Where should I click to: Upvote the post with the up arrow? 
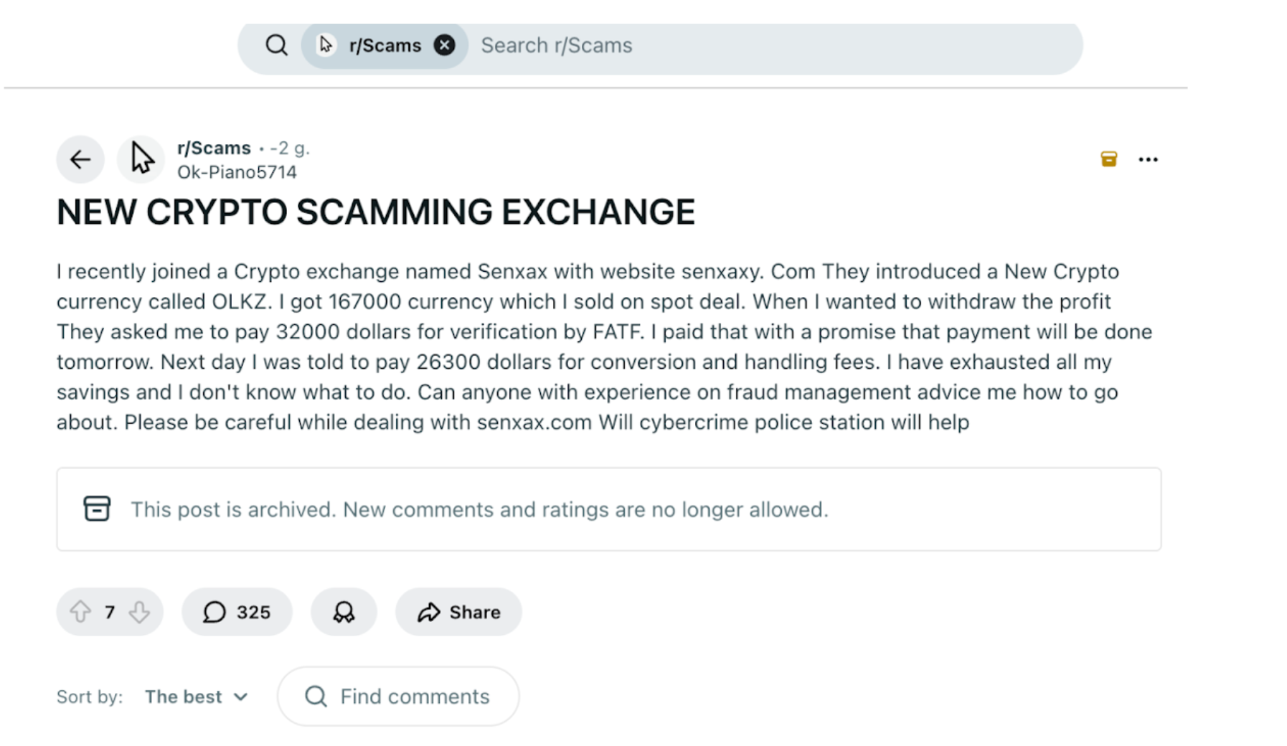click(x=81, y=612)
